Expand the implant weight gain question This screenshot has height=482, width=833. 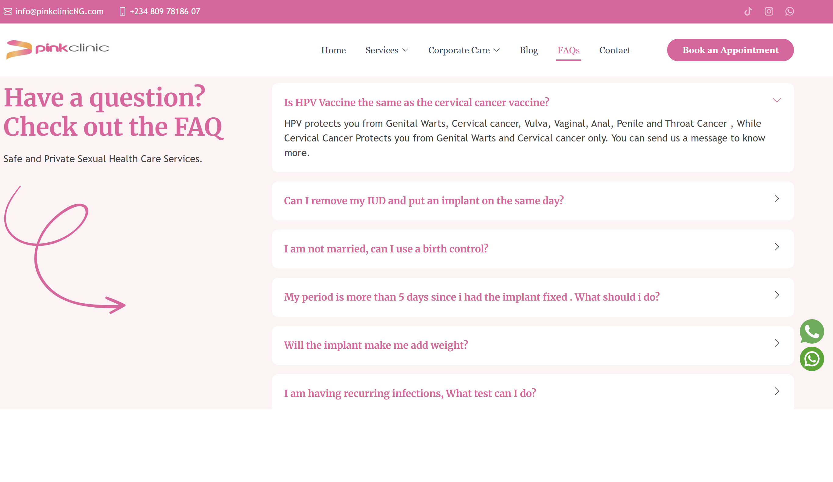[x=376, y=345]
